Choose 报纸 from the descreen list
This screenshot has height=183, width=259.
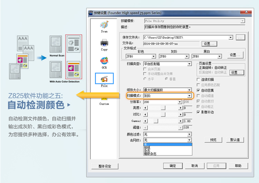coord(147,148)
